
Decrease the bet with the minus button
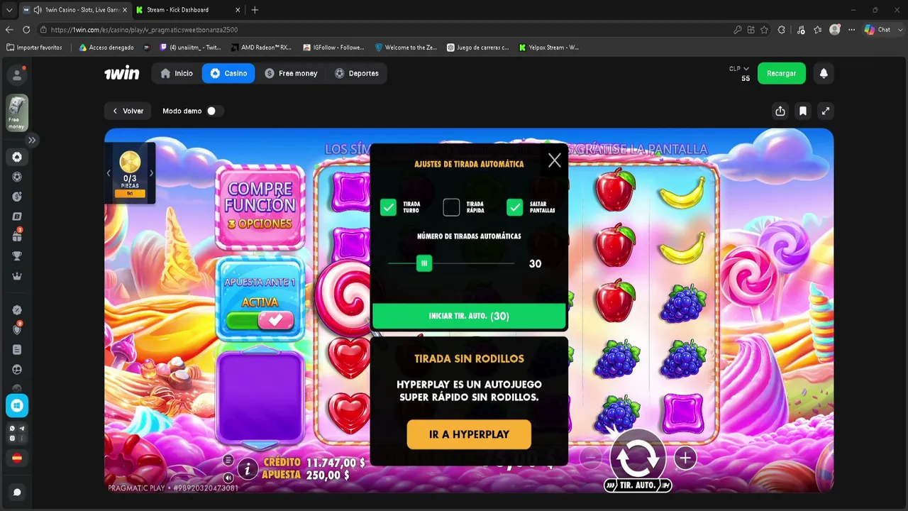click(591, 458)
